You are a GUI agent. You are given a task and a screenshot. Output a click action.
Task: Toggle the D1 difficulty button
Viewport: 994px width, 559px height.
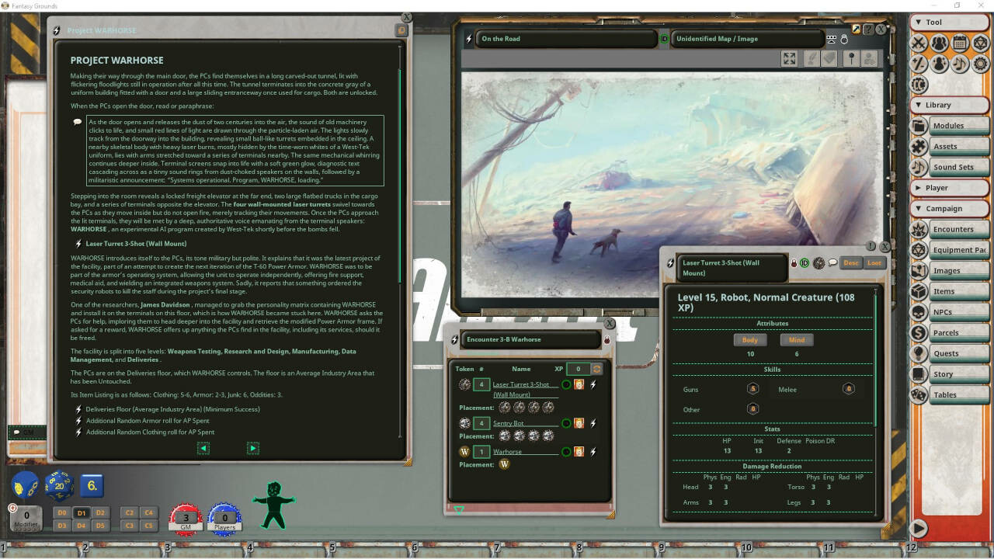tap(82, 513)
